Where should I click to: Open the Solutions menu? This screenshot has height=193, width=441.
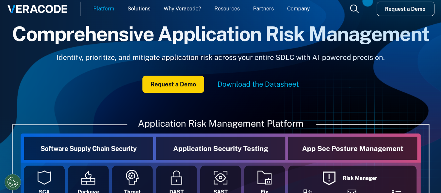click(139, 9)
